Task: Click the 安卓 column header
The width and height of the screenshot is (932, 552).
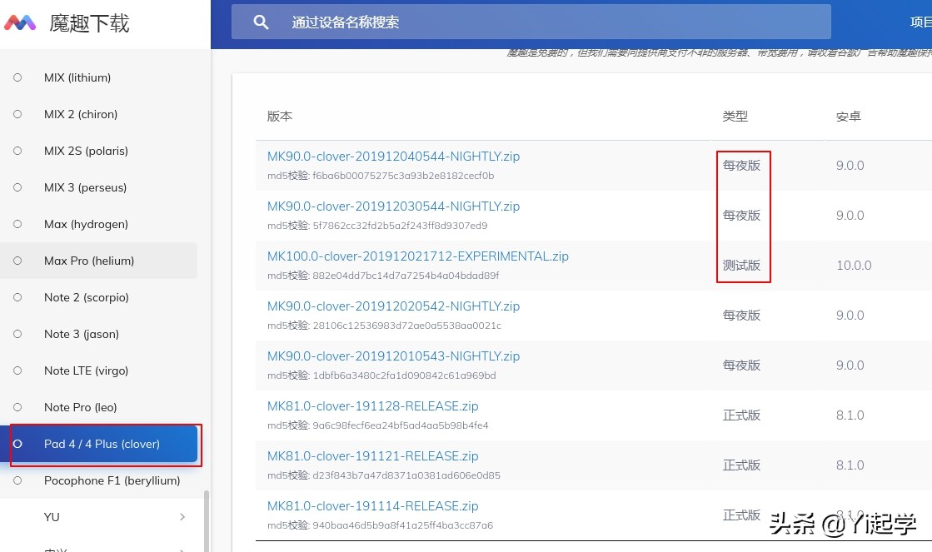Action: point(848,117)
